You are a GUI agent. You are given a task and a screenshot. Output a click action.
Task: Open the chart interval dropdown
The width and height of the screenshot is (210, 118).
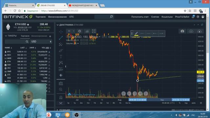[71, 31]
